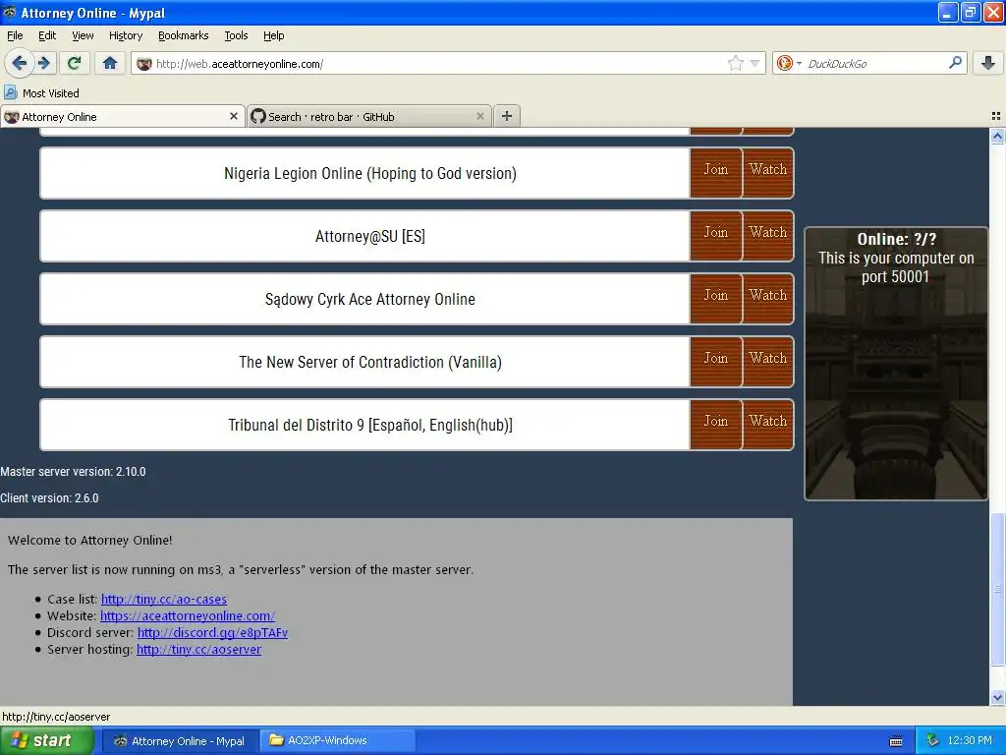Image resolution: width=1006 pixels, height=755 pixels.
Task: Click the site favicon in address bar
Action: pos(144,64)
